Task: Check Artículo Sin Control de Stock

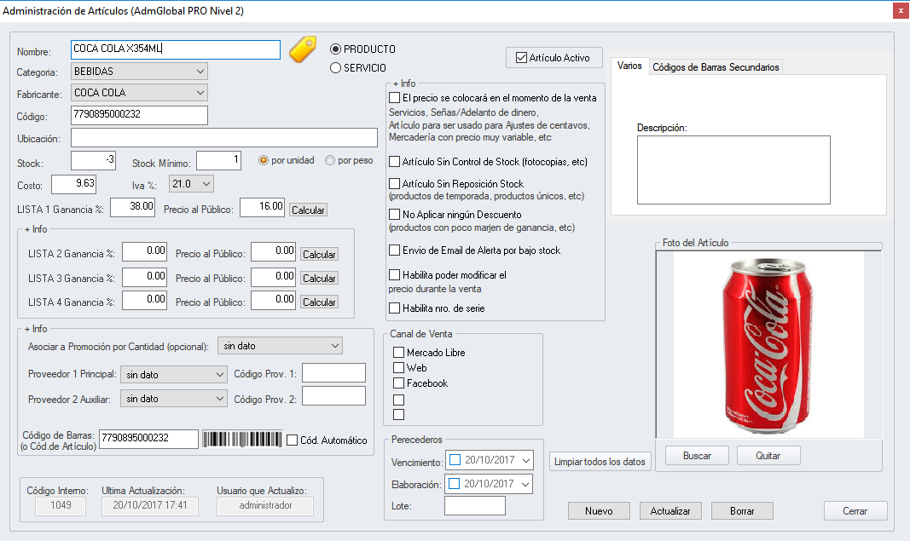Action: pos(395,161)
